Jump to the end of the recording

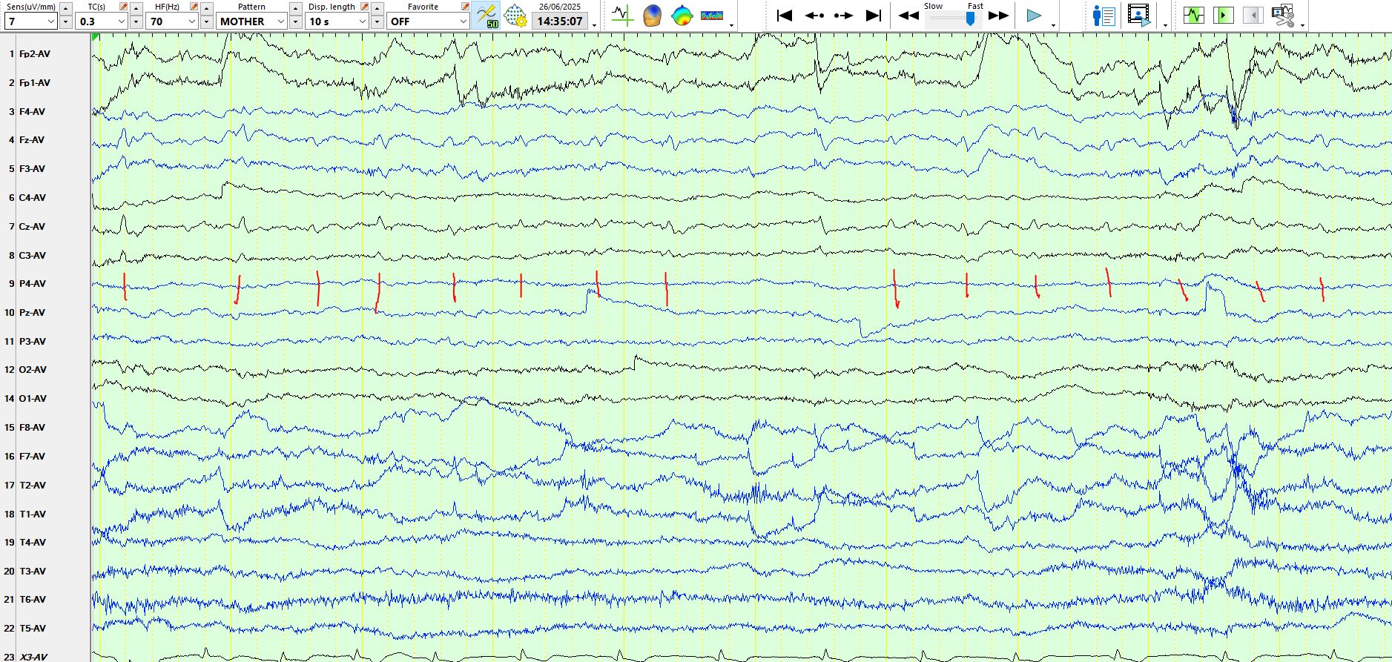tap(874, 15)
